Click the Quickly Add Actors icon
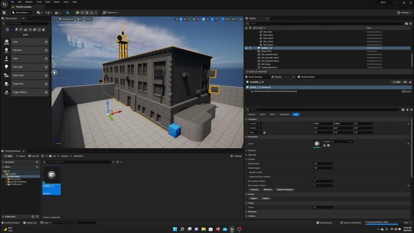 point(38,12)
